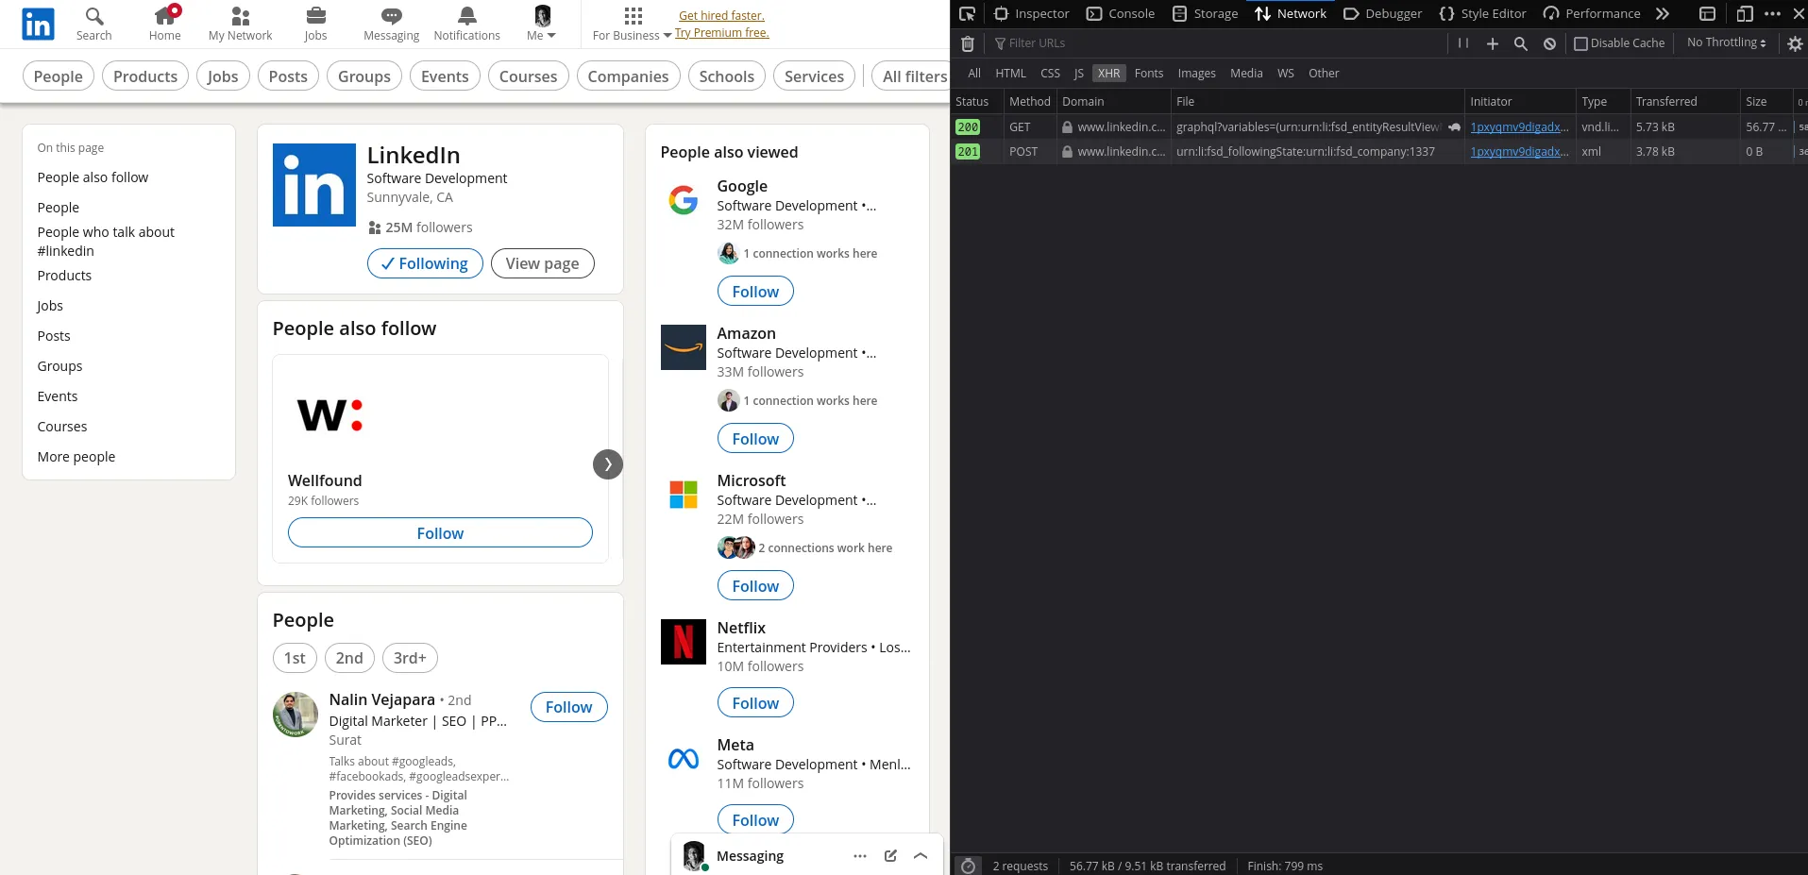Click the element picker icon in DevTools
This screenshot has width=1808, height=875.
[x=967, y=13]
